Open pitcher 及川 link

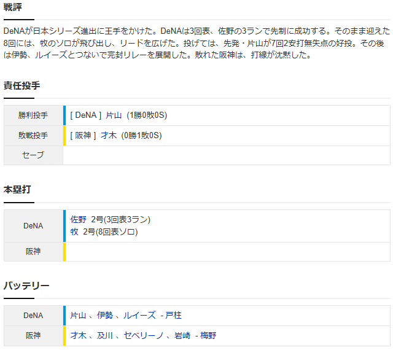(x=105, y=336)
